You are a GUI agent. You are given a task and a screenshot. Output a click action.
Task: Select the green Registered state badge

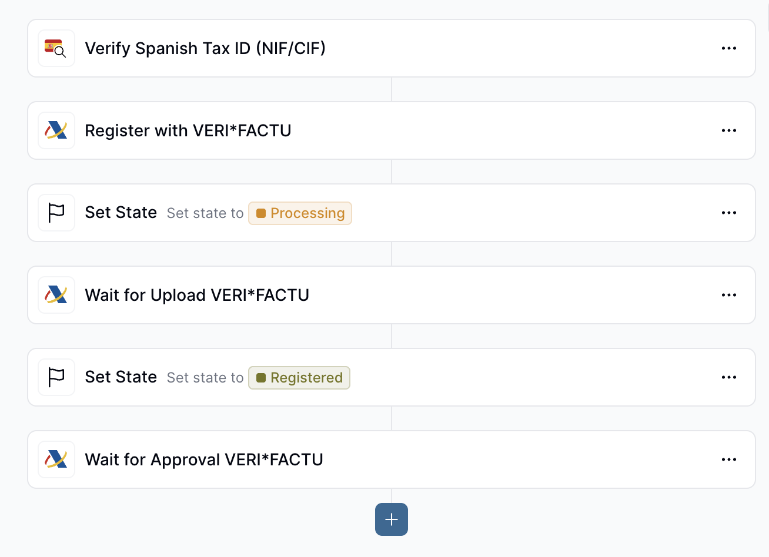pyautogui.click(x=299, y=377)
